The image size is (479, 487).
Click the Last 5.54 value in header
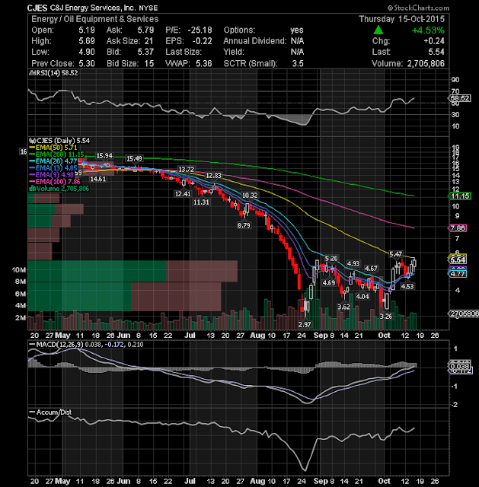pos(436,52)
